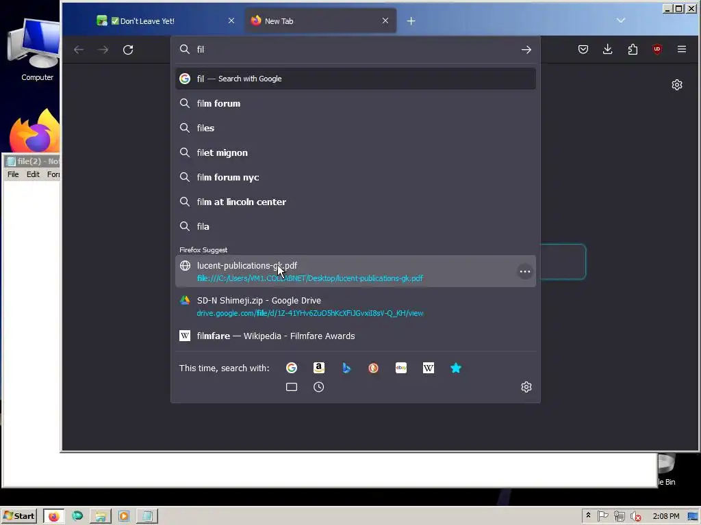This screenshot has width=701, height=525.
Task: Reload the page with the refresh icon
Action: 128,49
